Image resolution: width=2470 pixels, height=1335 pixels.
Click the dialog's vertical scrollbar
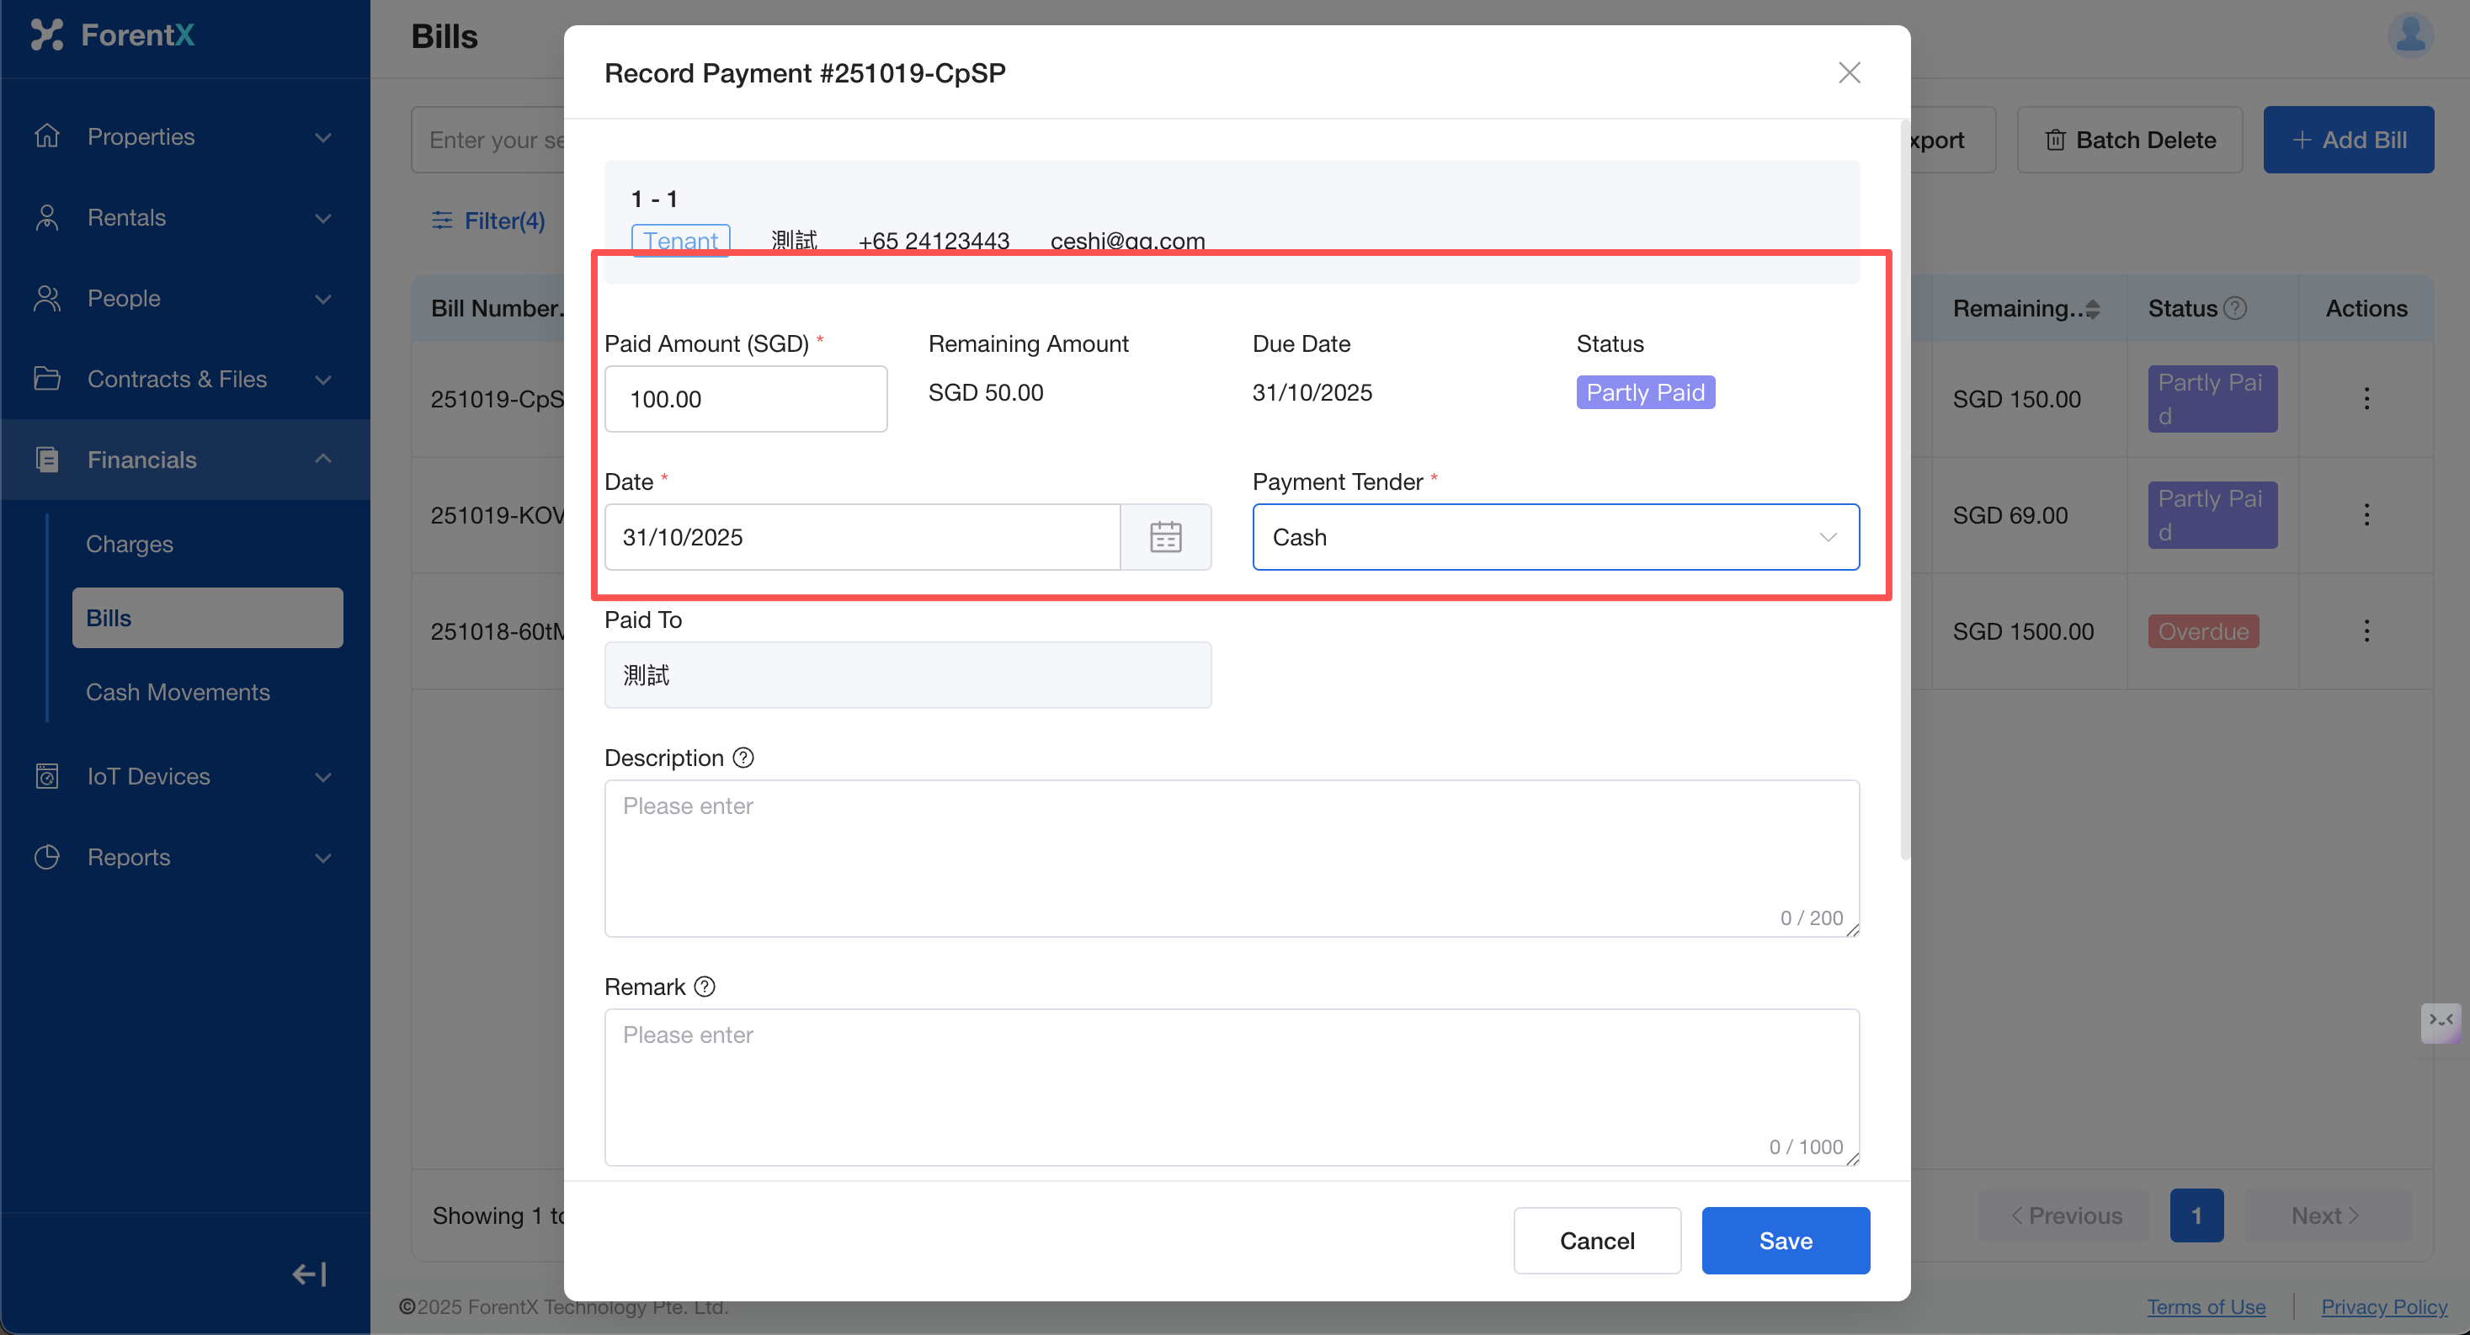pyautogui.click(x=1904, y=489)
